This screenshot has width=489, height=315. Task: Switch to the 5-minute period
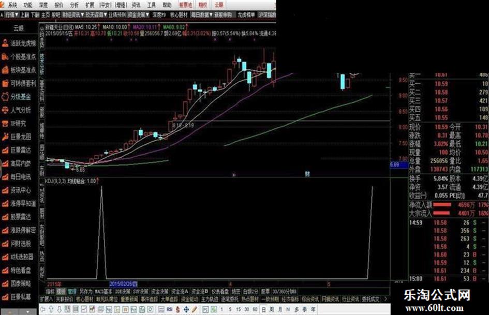click(230, 309)
